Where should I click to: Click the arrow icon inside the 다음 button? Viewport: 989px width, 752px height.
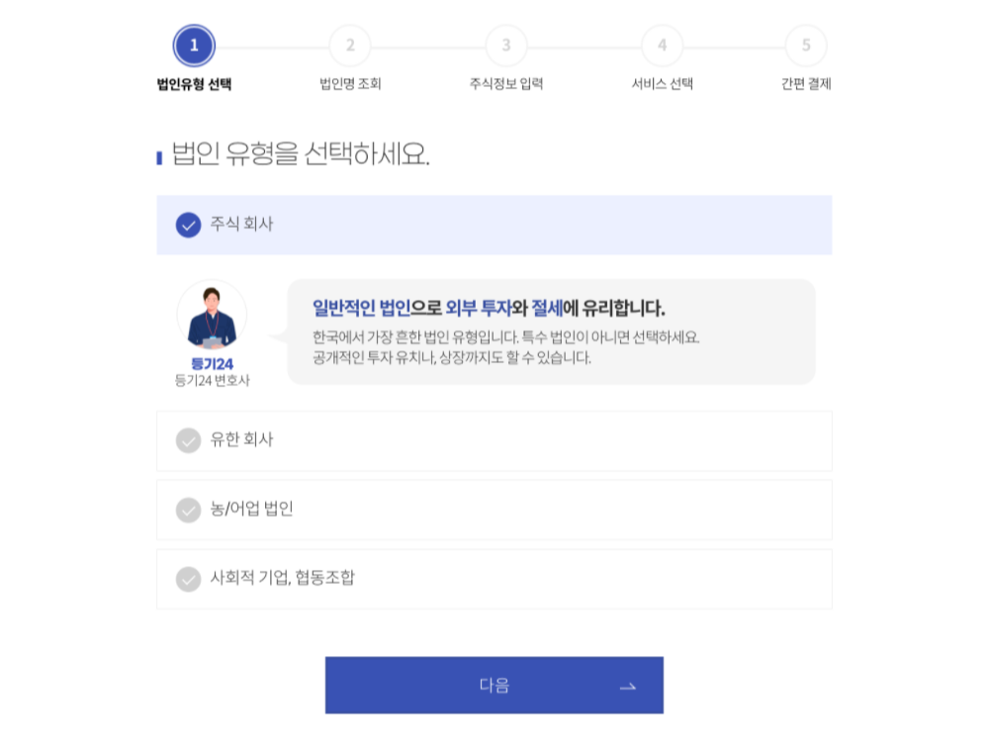pyautogui.click(x=626, y=685)
